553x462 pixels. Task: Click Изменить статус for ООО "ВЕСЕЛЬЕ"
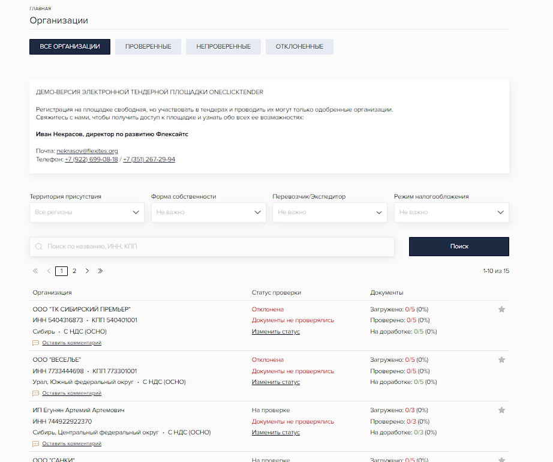275,382
